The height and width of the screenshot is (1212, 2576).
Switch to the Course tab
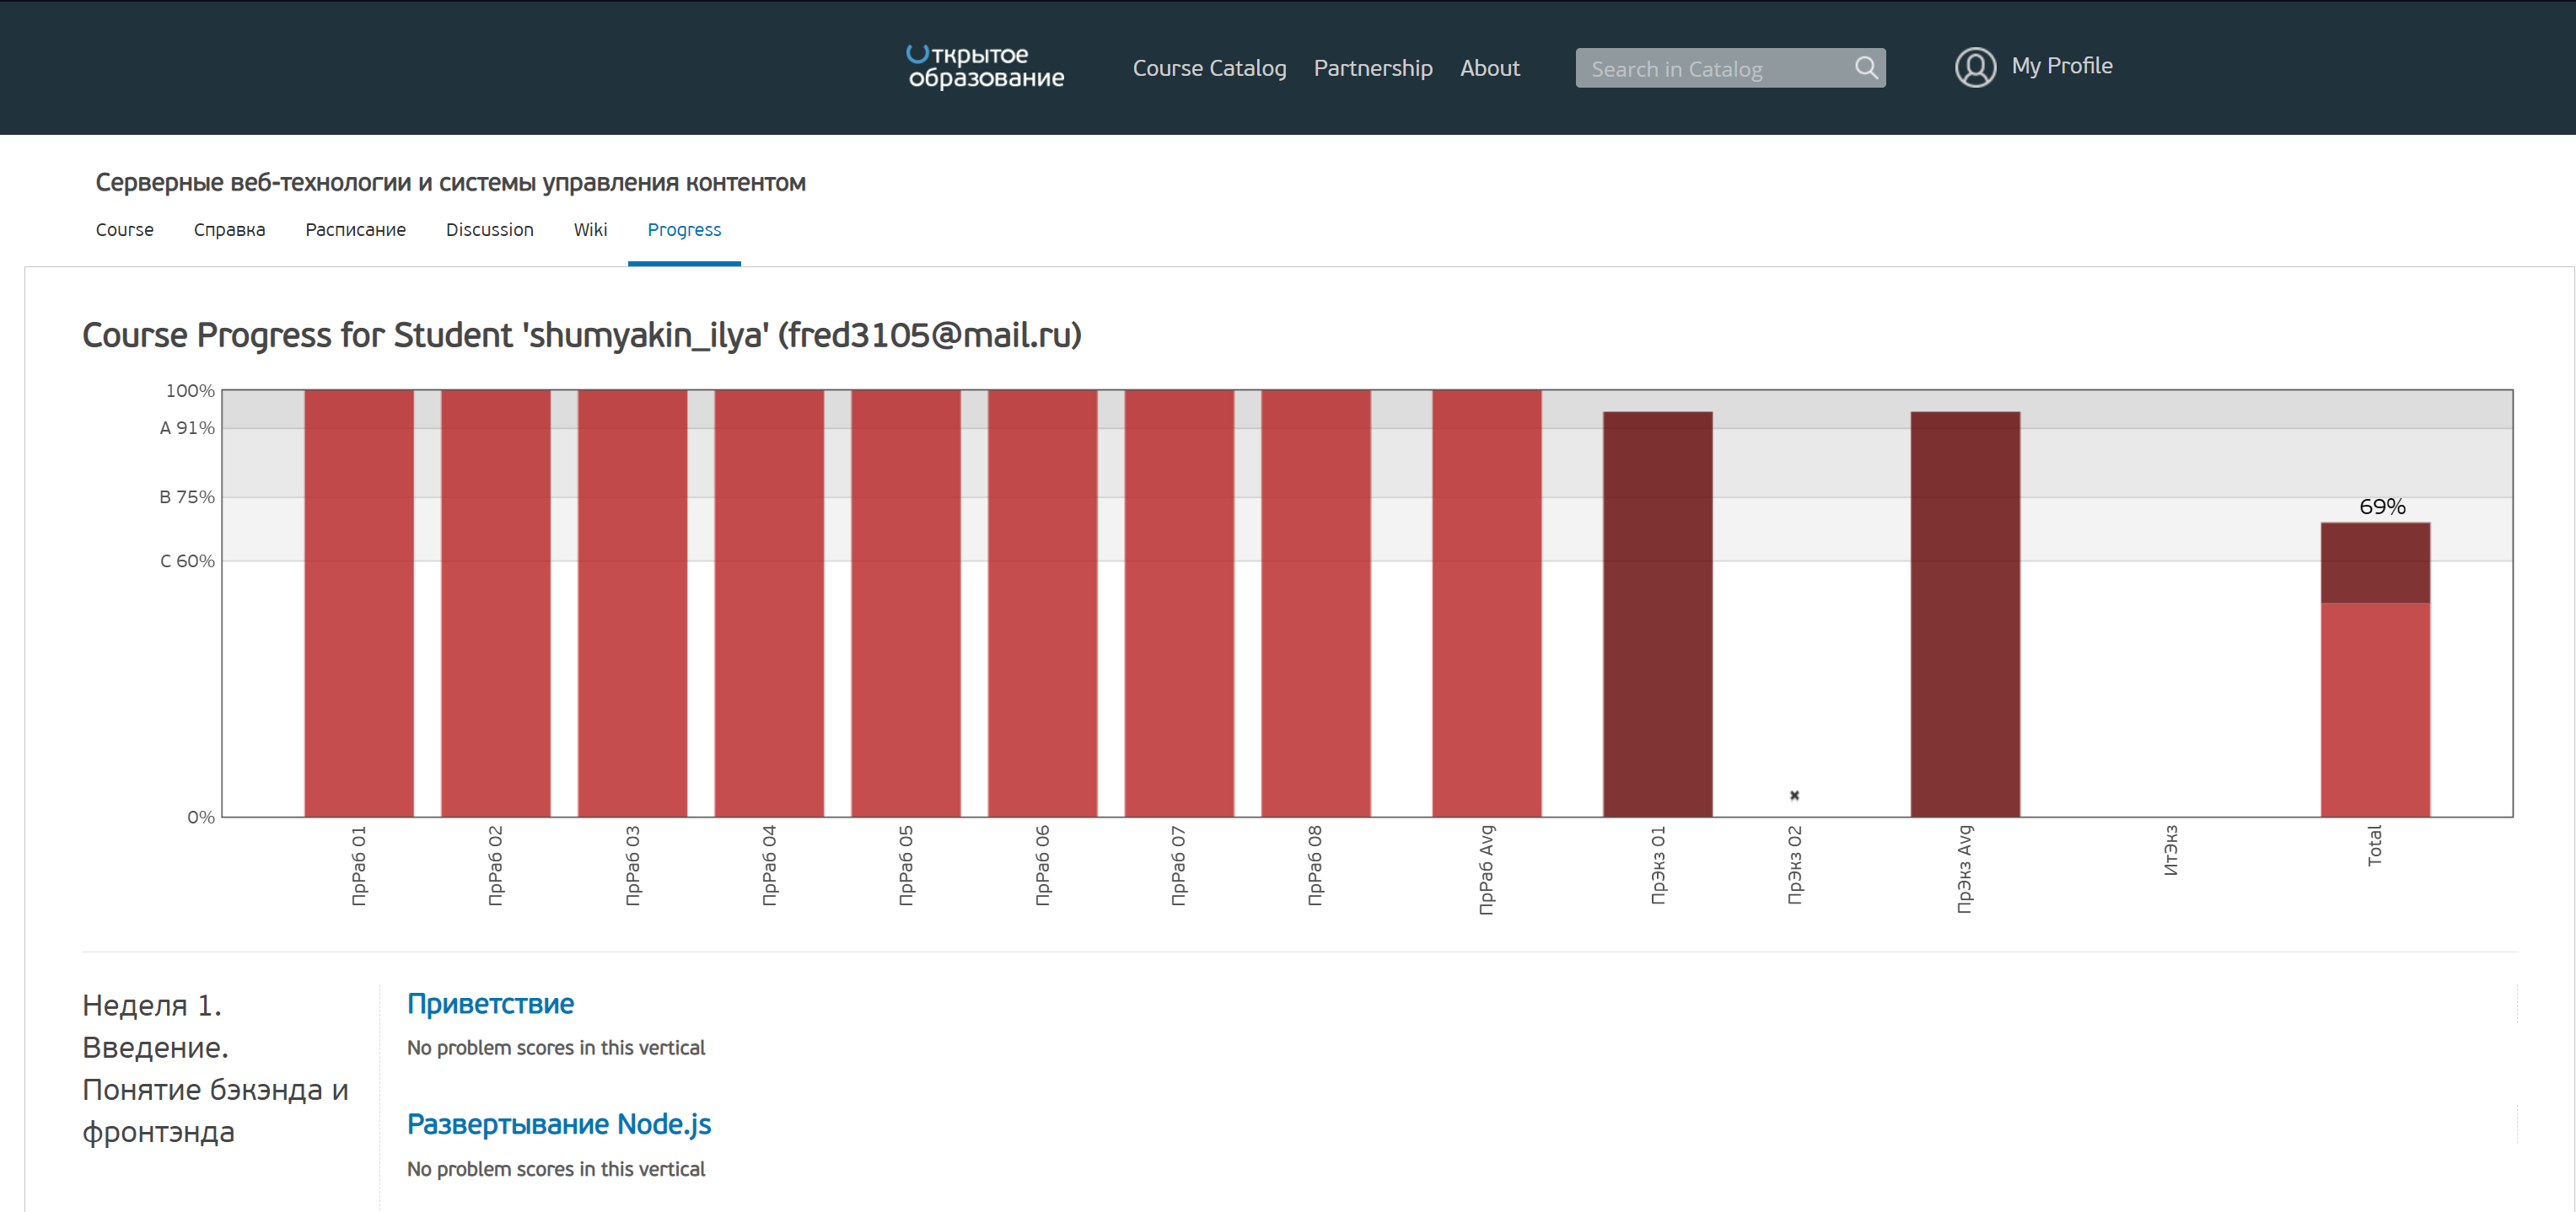click(x=124, y=230)
